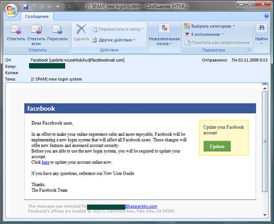This screenshot has width=274, height=224.
Task: Open the help question mark icon
Action: click(266, 16)
